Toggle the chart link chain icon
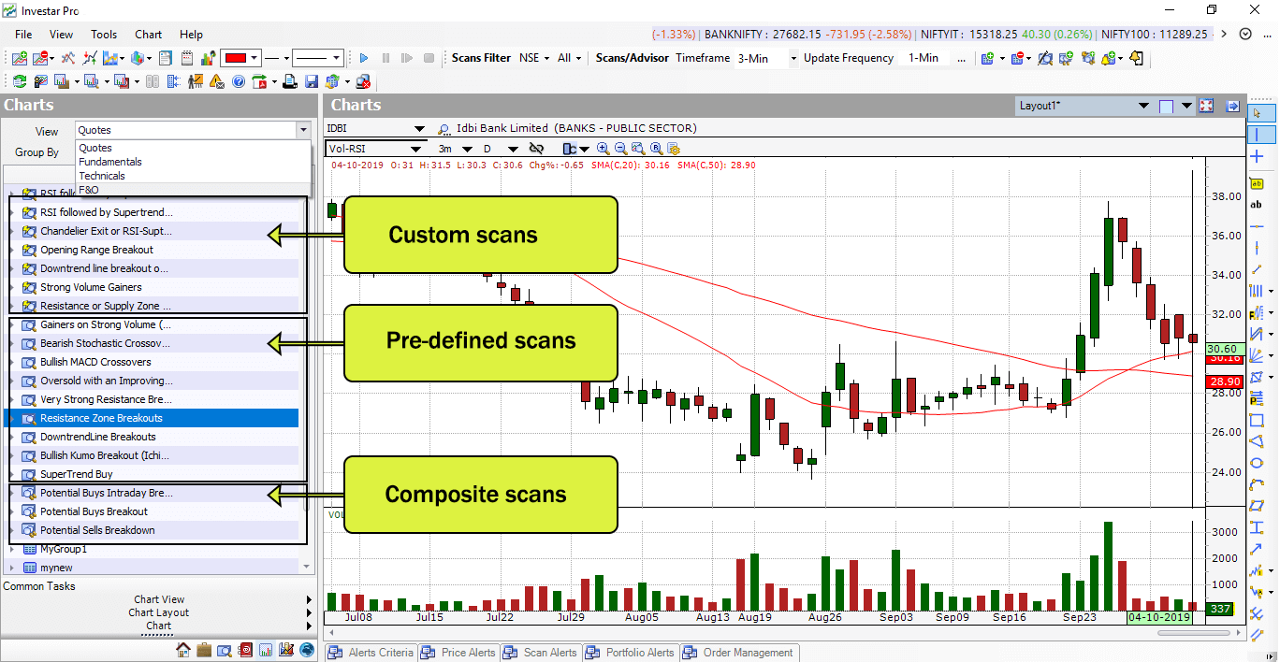 pos(536,149)
